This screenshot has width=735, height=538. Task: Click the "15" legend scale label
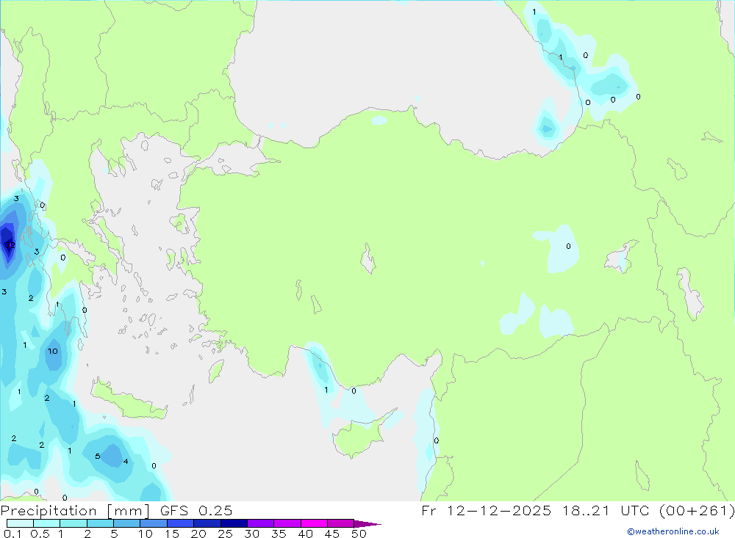(x=171, y=534)
